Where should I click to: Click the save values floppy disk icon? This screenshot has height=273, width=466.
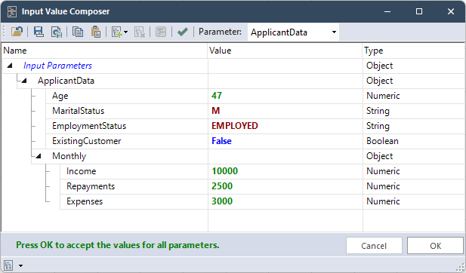[x=39, y=32]
